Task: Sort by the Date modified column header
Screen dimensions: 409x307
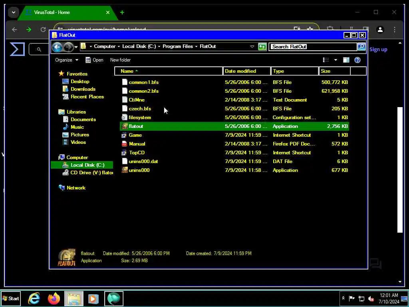Action: [x=246, y=71]
